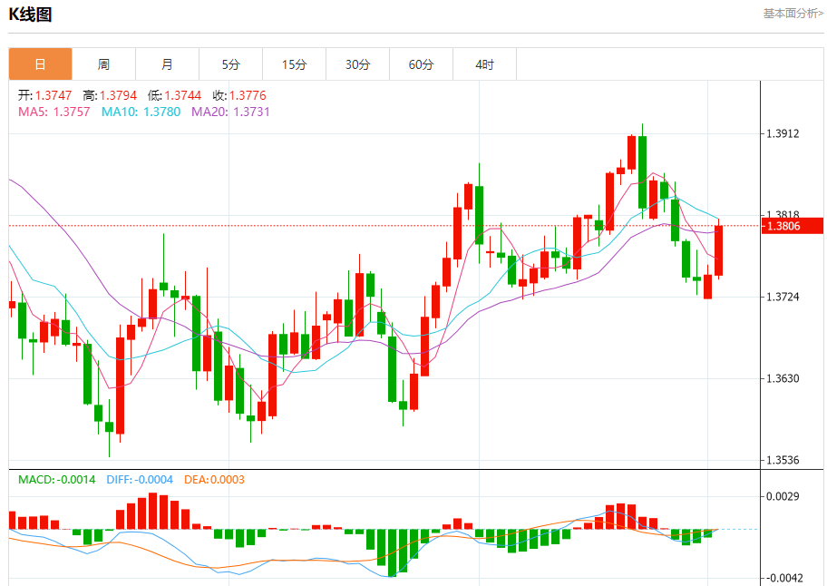Click the red 1.3806 current price tag
This screenshot has height=586, width=827.
793,226
